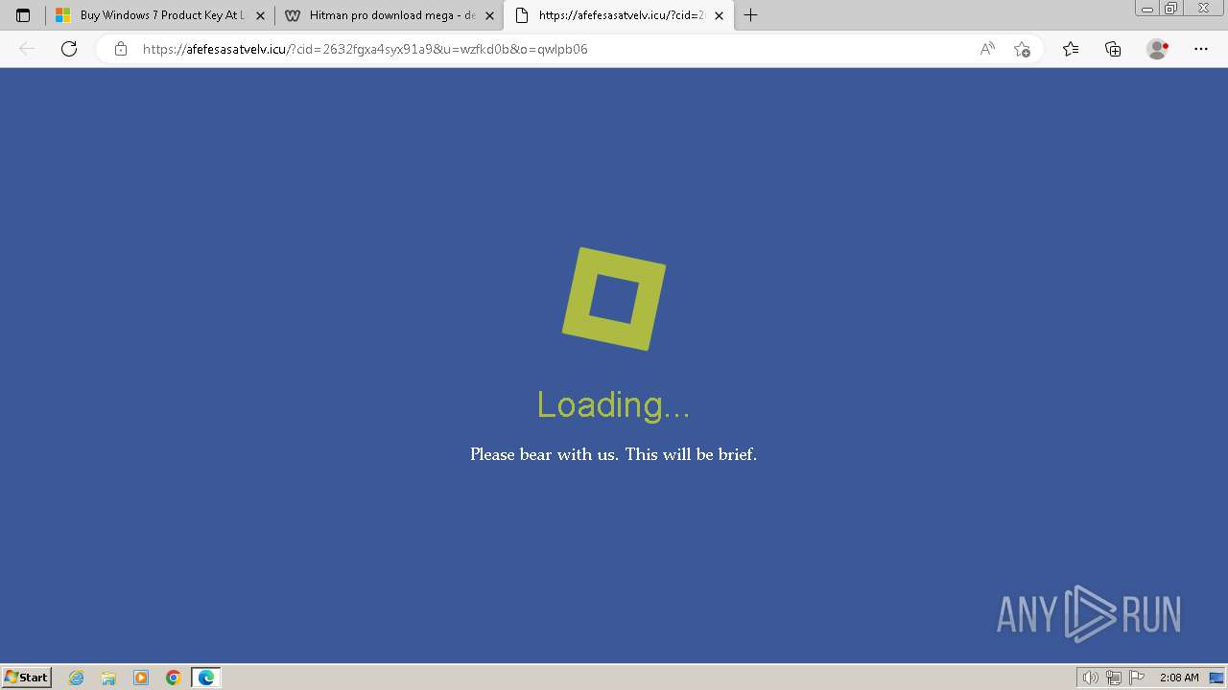Click the Loading... text
Viewport: 1228px width, 690px height.
click(x=613, y=404)
